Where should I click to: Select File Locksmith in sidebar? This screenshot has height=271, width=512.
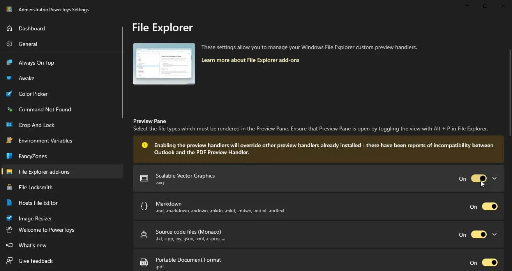62,187
